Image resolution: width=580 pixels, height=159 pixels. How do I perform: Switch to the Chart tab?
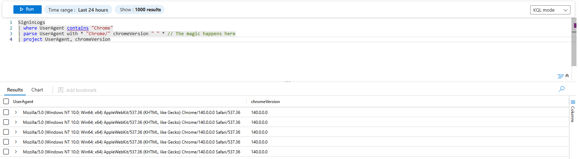tap(37, 90)
